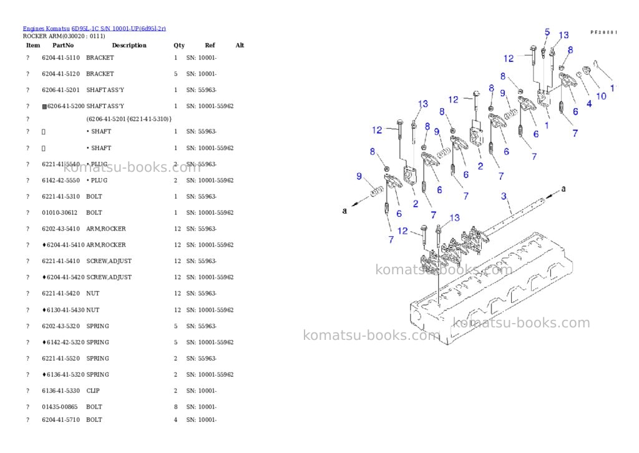Select part number 6206-41-5201 in the PartNo column
The height and width of the screenshot is (453, 639).
tap(61, 90)
